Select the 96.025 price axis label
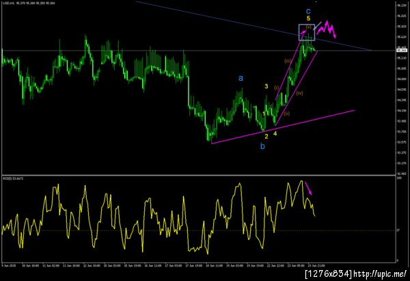 402,16
